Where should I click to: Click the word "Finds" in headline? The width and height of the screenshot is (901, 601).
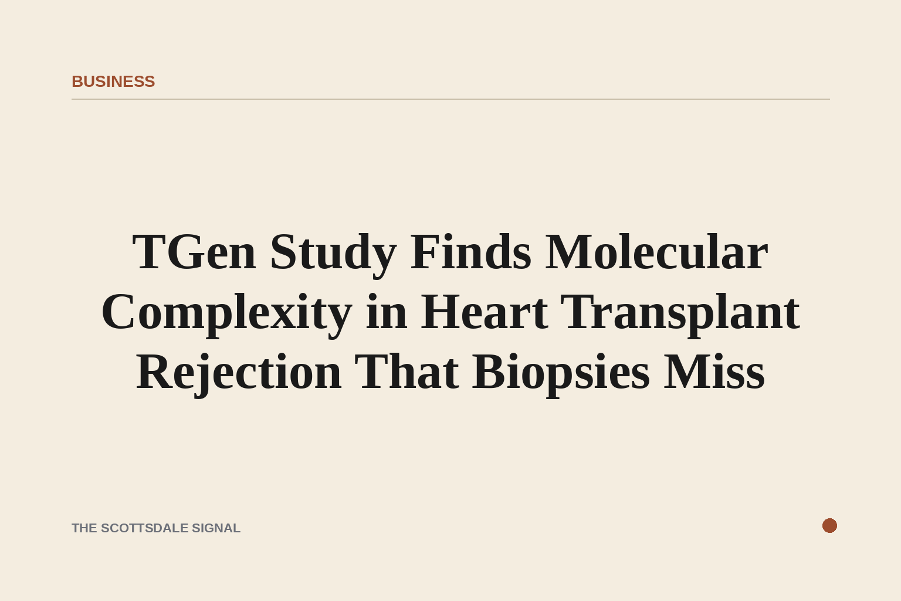tap(471, 252)
